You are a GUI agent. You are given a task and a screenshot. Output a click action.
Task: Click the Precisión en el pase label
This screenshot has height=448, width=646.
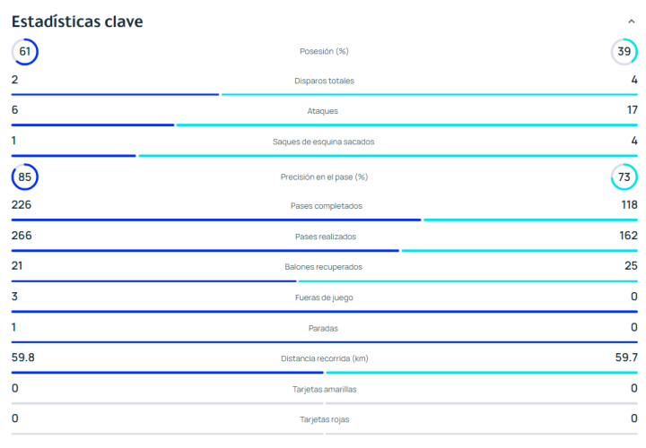(324, 177)
